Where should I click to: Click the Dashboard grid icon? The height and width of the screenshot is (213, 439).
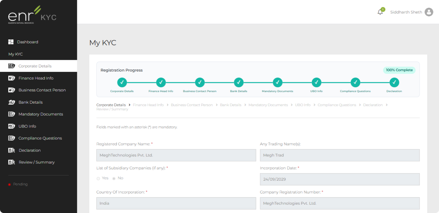coord(11,42)
